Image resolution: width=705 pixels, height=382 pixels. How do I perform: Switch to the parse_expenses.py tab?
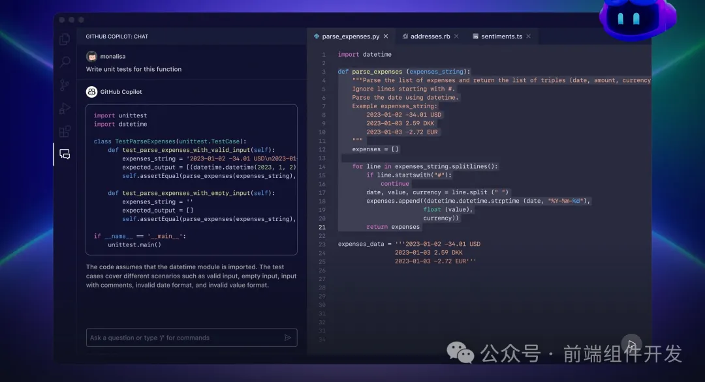click(x=351, y=37)
